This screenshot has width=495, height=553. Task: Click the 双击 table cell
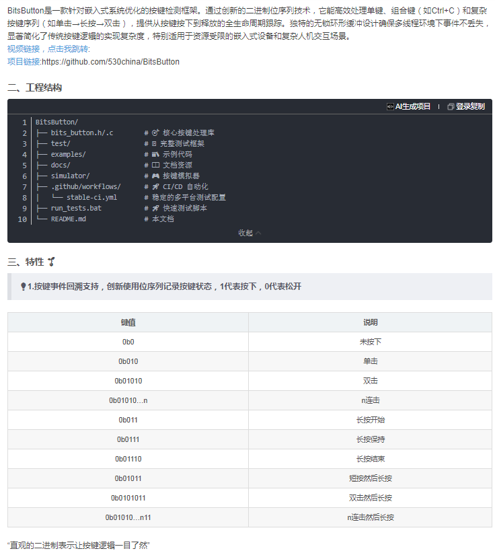(370, 381)
